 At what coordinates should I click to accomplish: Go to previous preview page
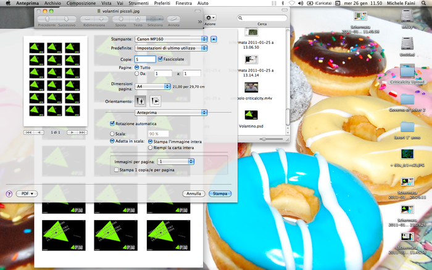[x=39, y=133]
